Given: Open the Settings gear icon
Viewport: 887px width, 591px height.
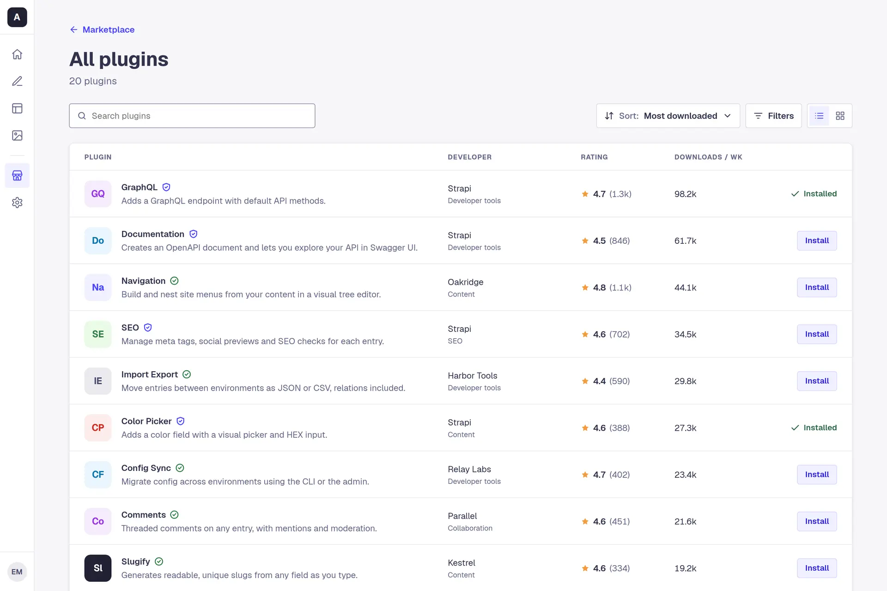Looking at the screenshot, I should [17, 203].
